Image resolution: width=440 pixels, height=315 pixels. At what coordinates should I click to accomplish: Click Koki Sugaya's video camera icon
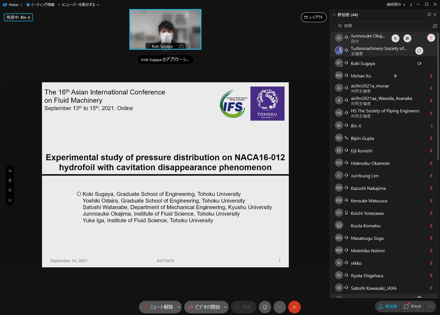pos(419,63)
